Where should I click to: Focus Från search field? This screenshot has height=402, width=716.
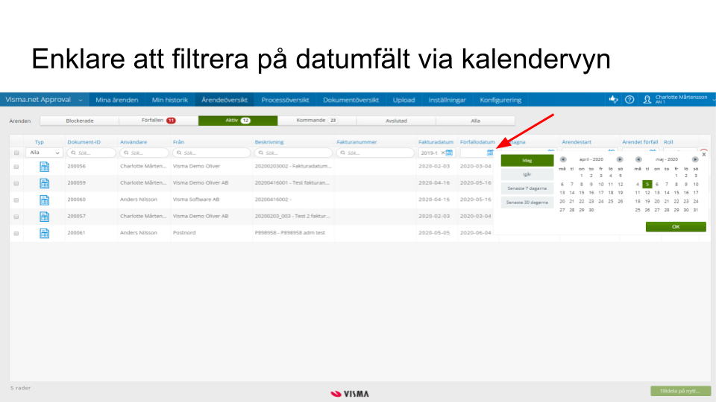pyautogui.click(x=211, y=153)
